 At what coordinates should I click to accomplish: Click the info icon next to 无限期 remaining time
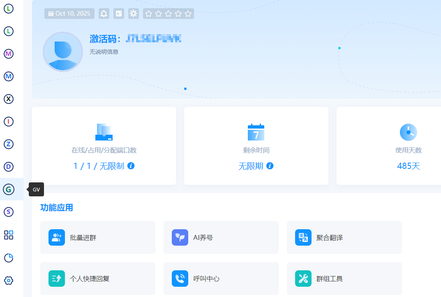[270, 166]
